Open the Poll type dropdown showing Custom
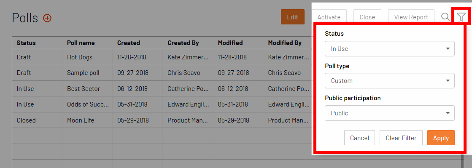 coord(389,81)
